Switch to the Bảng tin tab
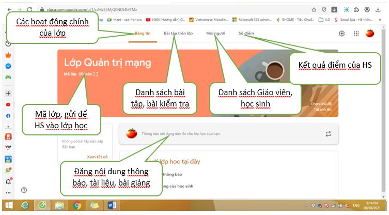The image size is (389, 215). click(x=143, y=33)
